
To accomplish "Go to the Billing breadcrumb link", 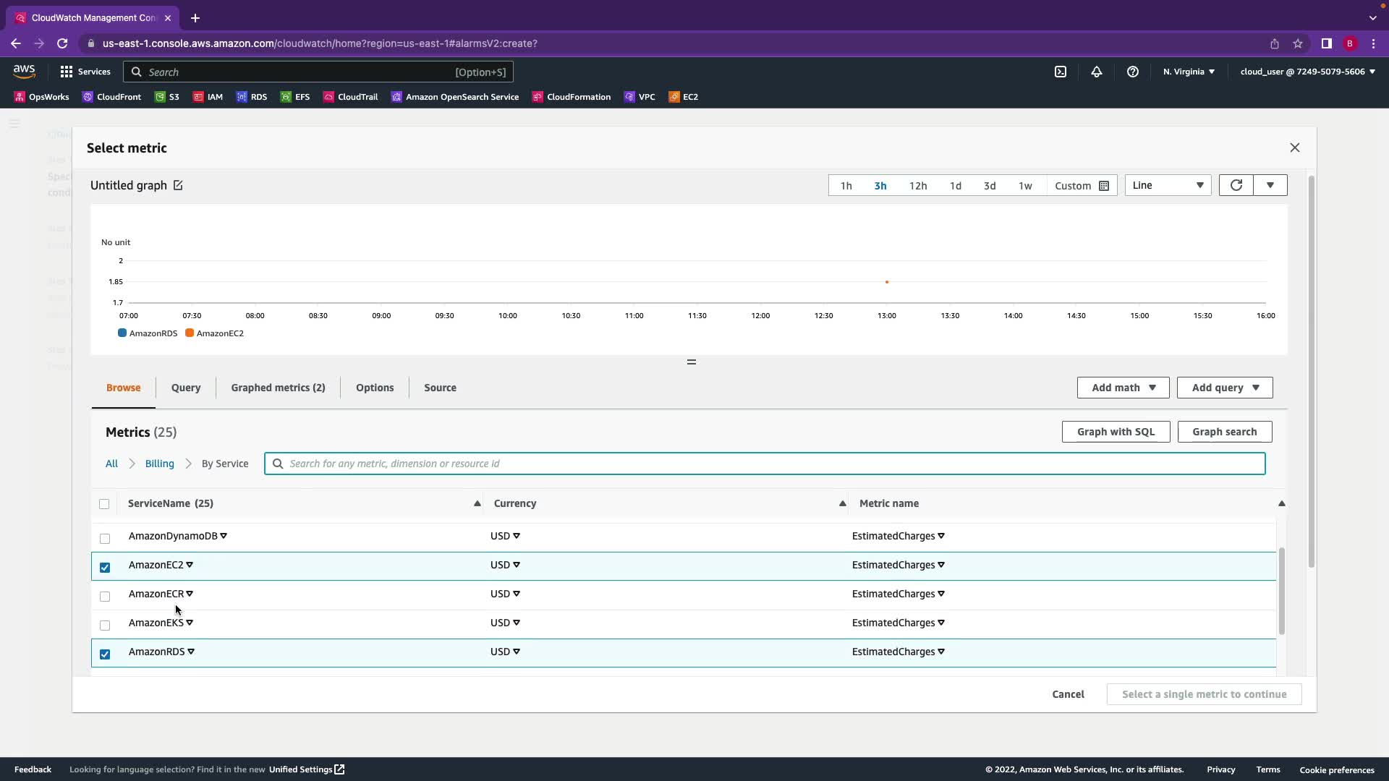I will (159, 464).
